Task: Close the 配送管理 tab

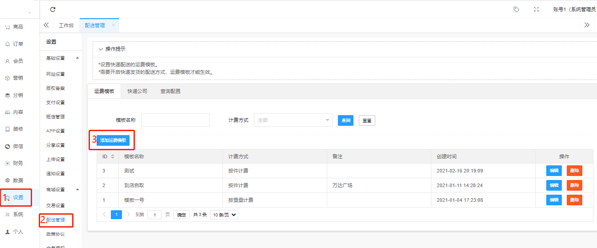Action: tap(113, 25)
